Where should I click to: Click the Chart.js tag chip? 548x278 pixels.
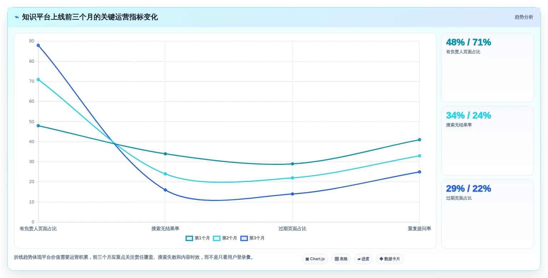click(315, 259)
